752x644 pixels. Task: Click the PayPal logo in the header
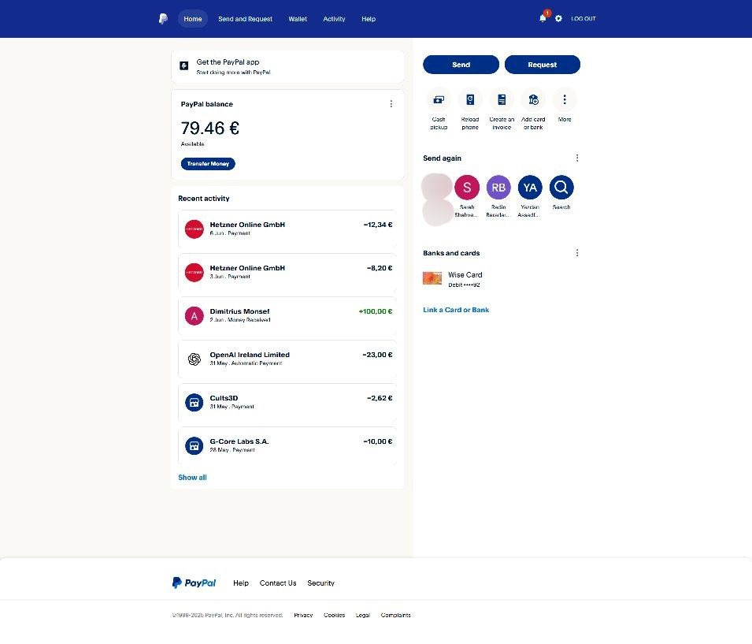164,19
